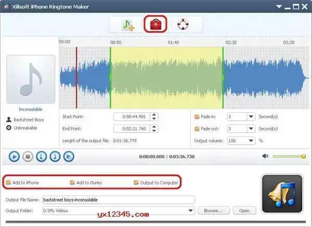Toggle the Add to iTunes checkbox

click(x=72, y=182)
